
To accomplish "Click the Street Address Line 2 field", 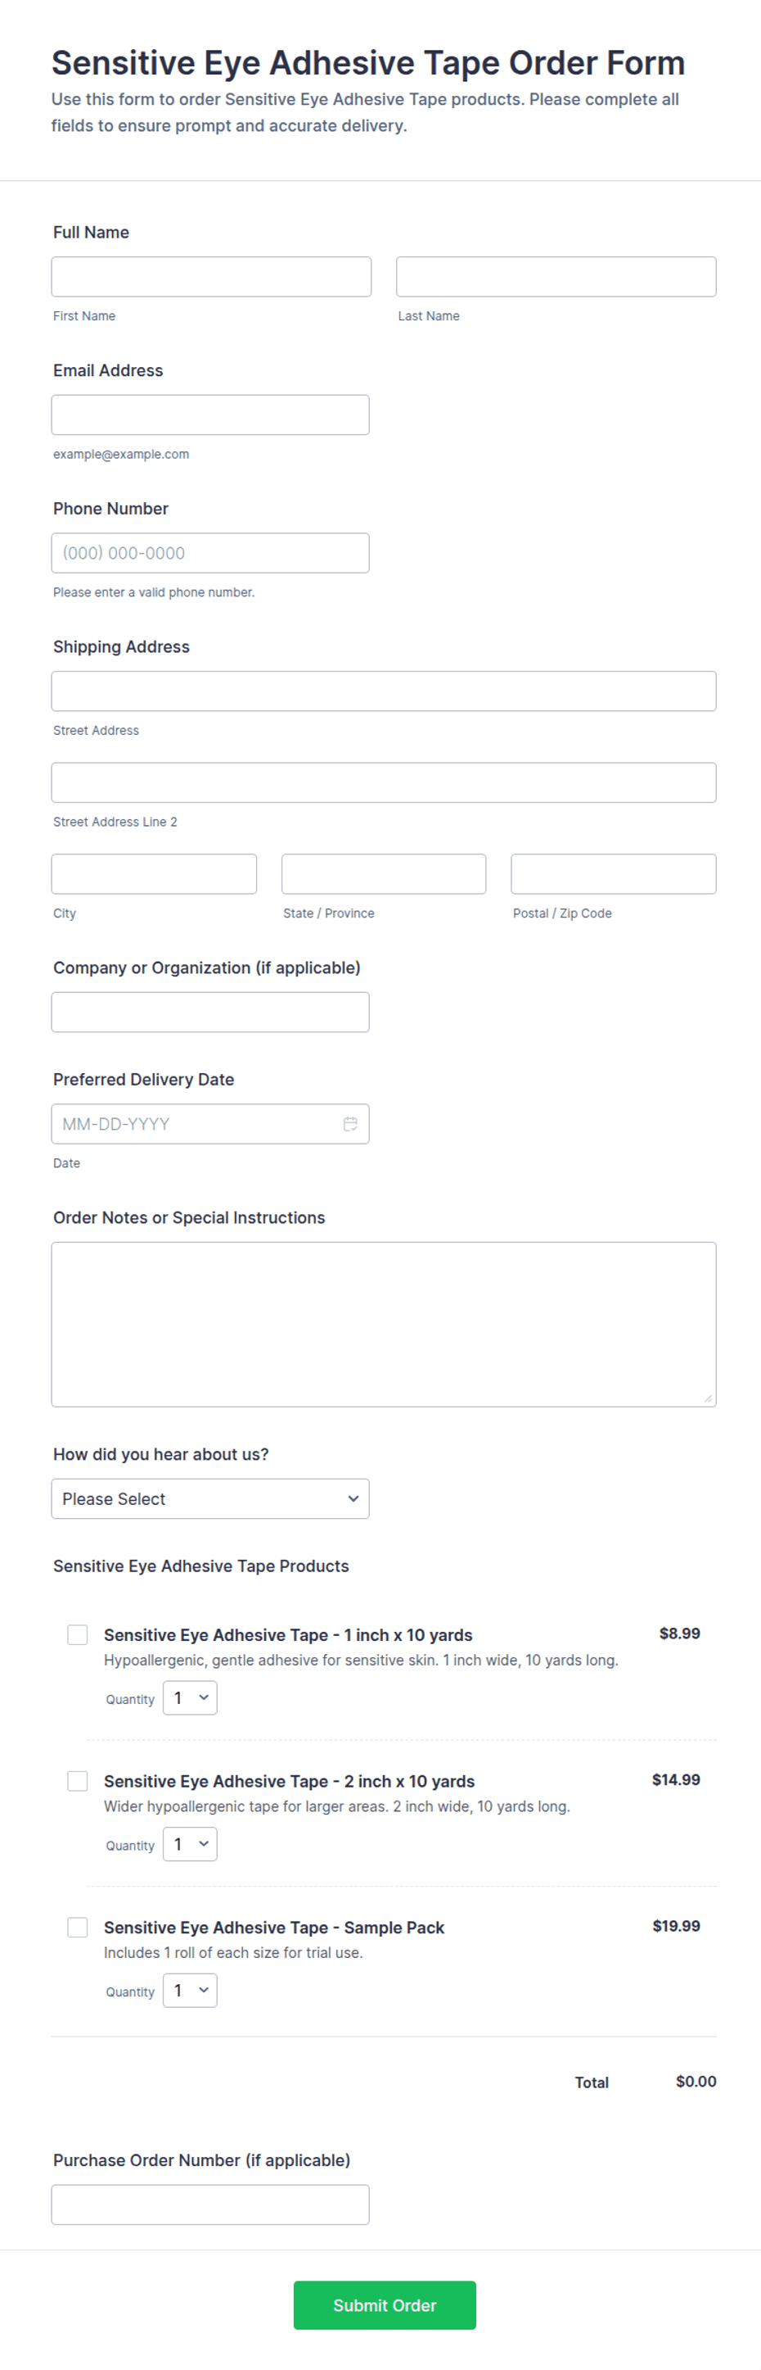I will pos(384,783).
